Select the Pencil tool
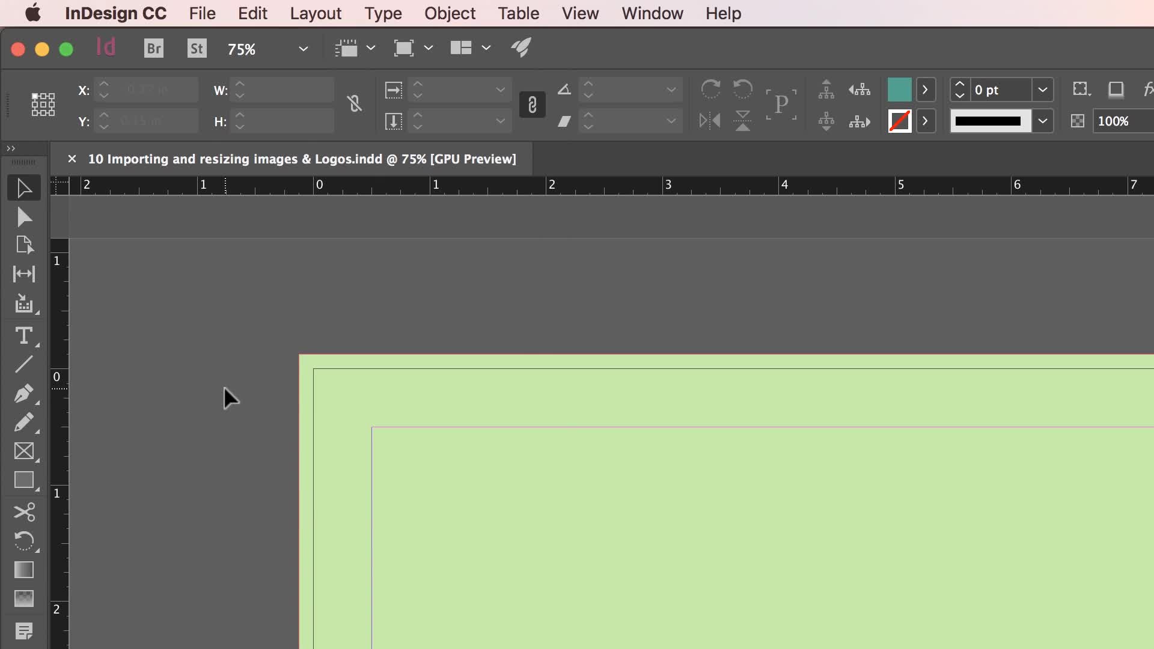This screenshot has width=1154, height=649. coord(24,422)
